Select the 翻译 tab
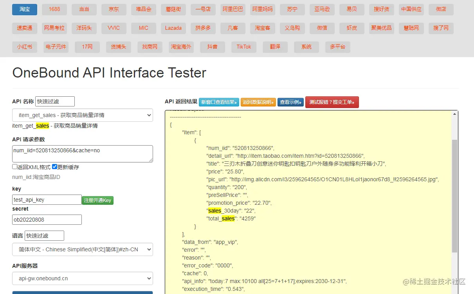This screenshot has width=474, height=294. pos(275,47)
